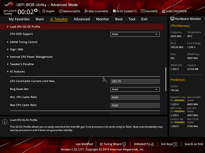Select the Ai Tweaker tab
The image size is (205, 153).
pyautogui.click(x=59, y=19)
